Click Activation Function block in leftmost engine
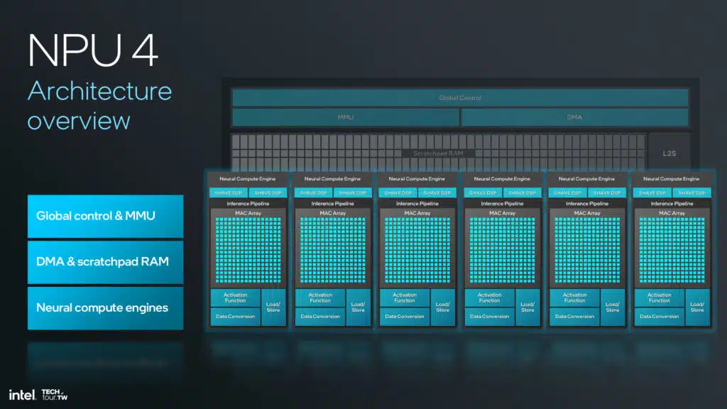The image size is (727, 409). pos(236,298)
